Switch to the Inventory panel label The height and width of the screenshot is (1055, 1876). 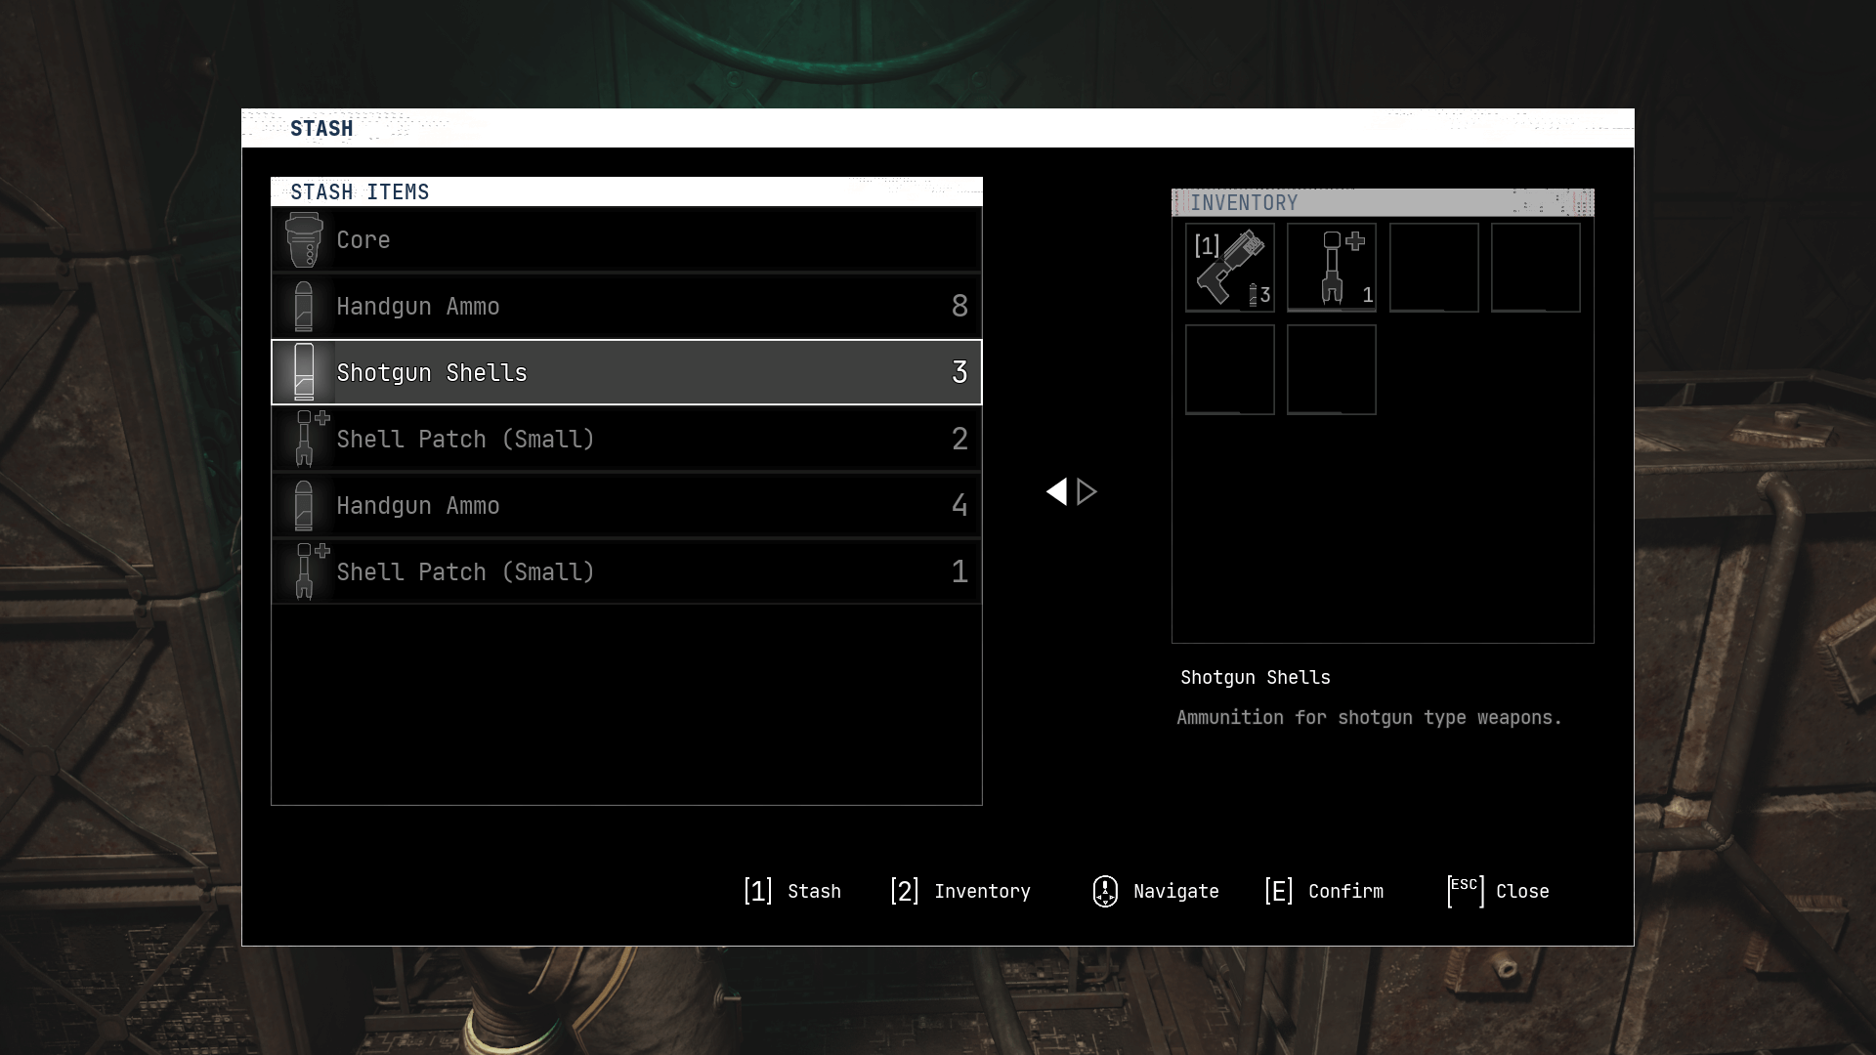coord(982,891)
